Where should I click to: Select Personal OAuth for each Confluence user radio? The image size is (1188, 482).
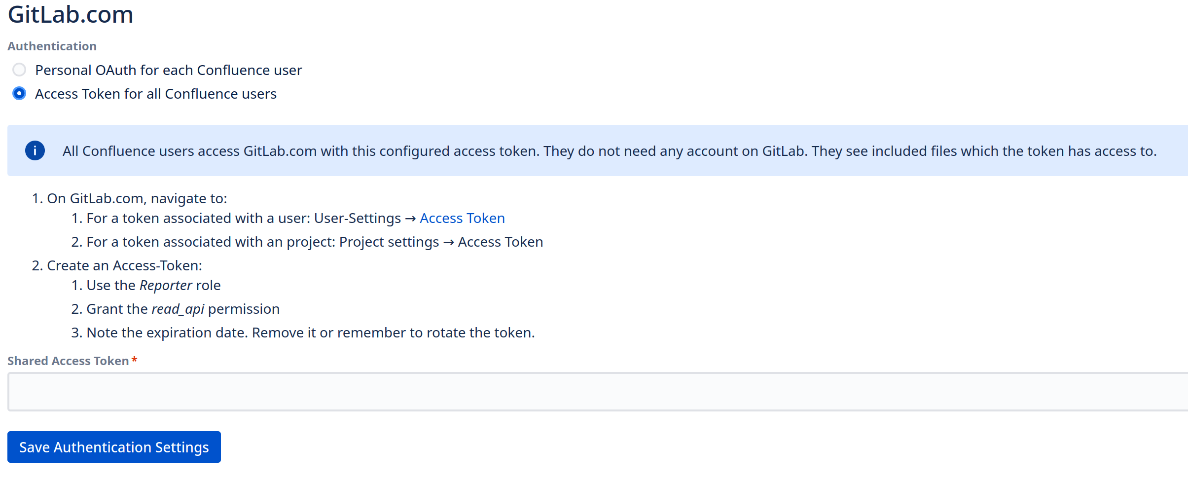point(19,70)
